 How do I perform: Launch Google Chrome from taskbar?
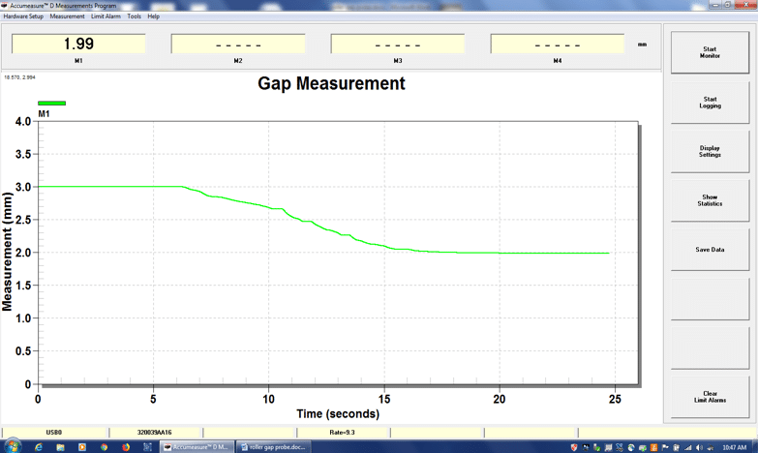pyautogui.click(x=104, y=447)
